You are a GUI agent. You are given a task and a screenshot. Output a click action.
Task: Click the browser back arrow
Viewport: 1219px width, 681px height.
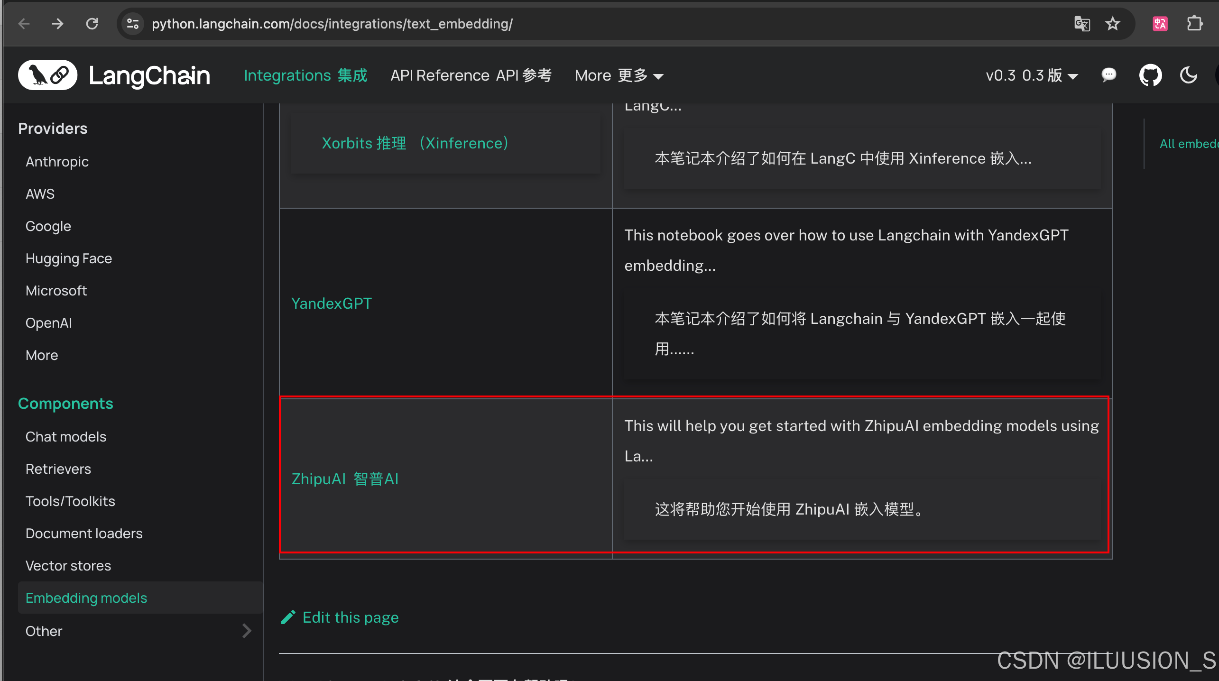(24, 24)
